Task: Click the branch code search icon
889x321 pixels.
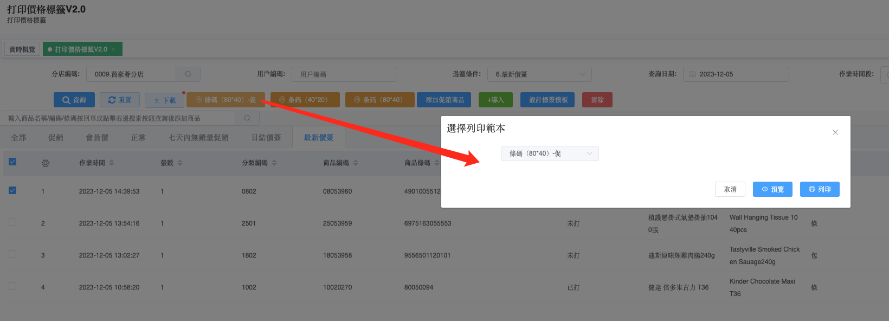Action: point(188,74)
